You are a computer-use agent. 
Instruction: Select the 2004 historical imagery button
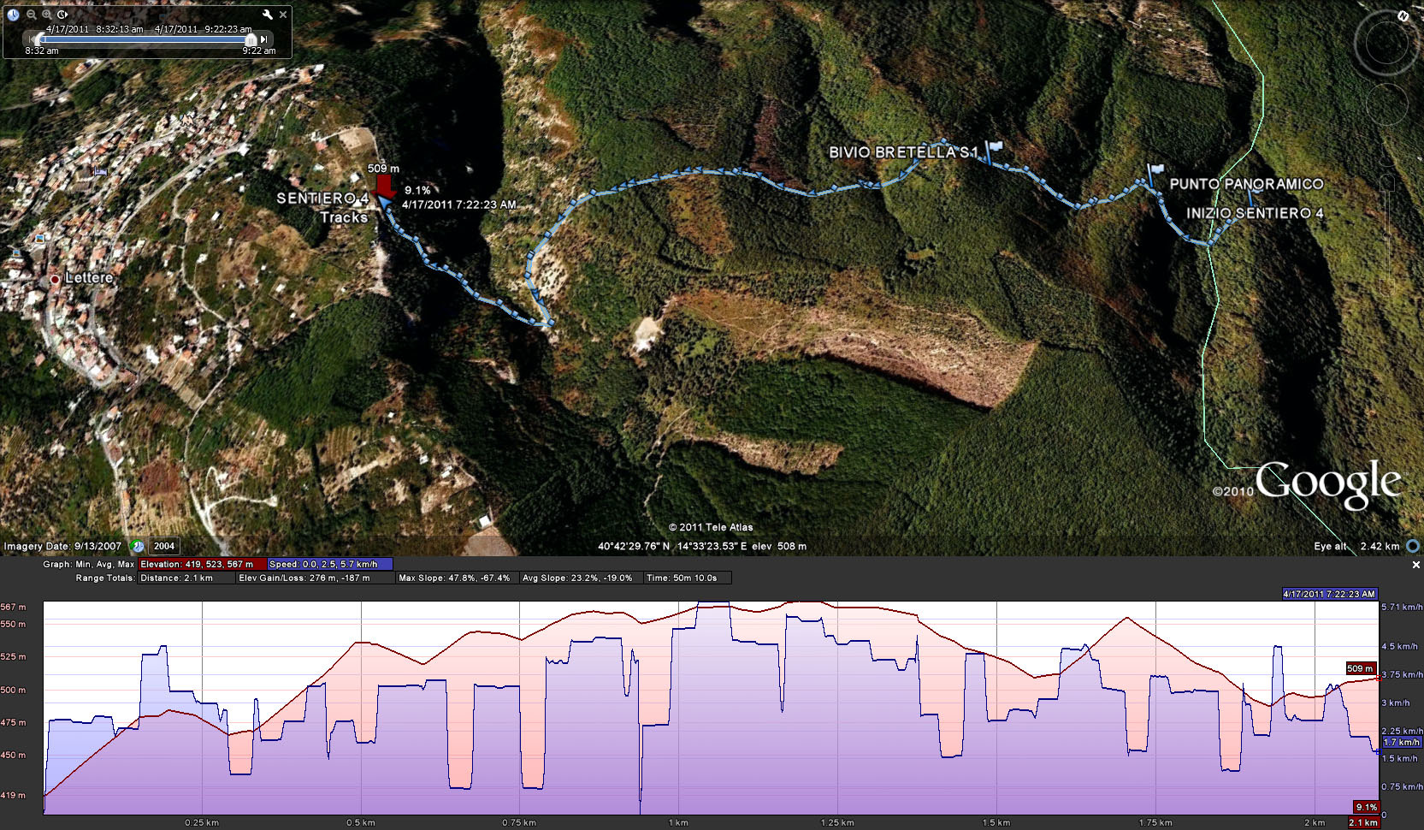tap(164, 546)
